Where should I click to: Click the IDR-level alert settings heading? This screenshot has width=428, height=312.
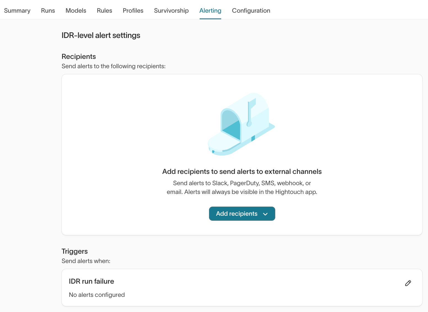coord(101,35)
